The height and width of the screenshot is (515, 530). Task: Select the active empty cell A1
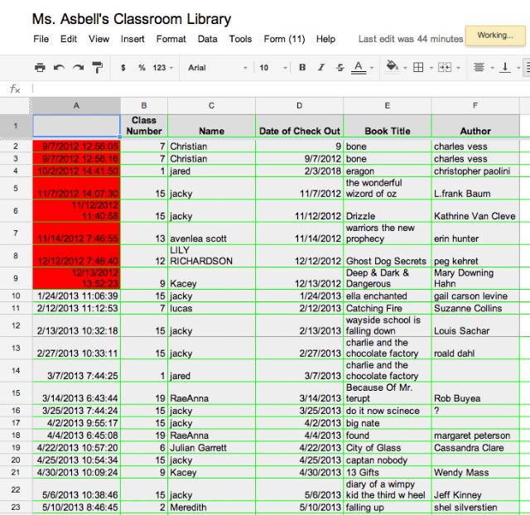click(x=76, y=126)
